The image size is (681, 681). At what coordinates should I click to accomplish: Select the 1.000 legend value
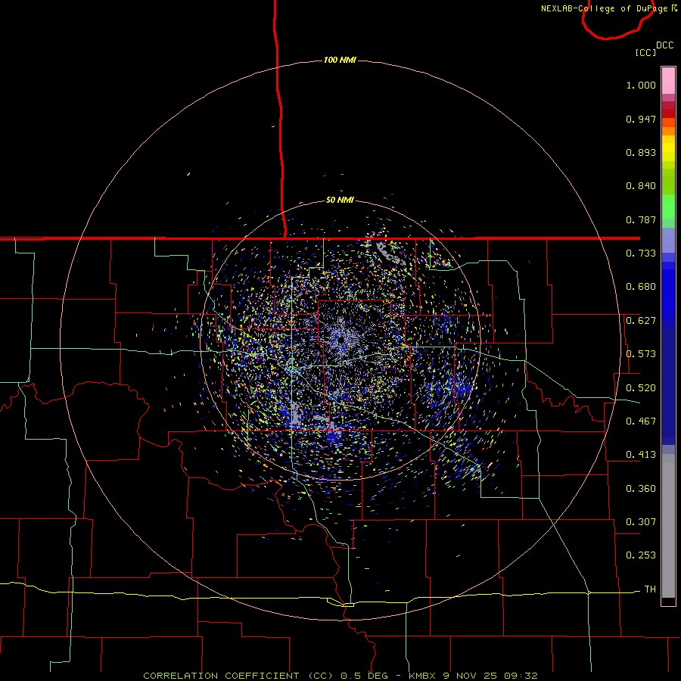(x=641, y=85)
